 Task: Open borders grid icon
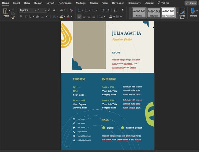pos(118,16)
